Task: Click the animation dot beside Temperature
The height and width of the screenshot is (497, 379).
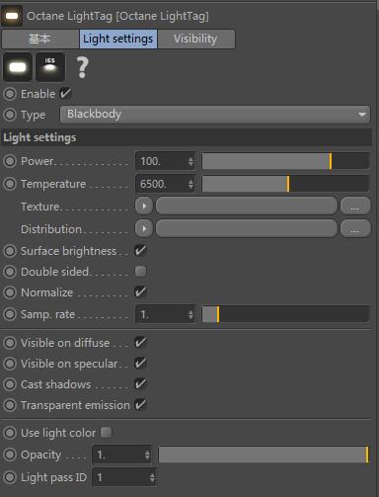Action: (x=10, y=184)
